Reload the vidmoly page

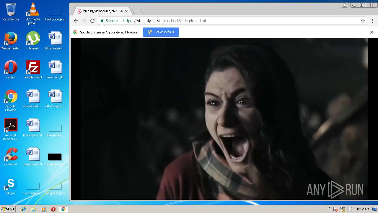[x=92, y=21]
